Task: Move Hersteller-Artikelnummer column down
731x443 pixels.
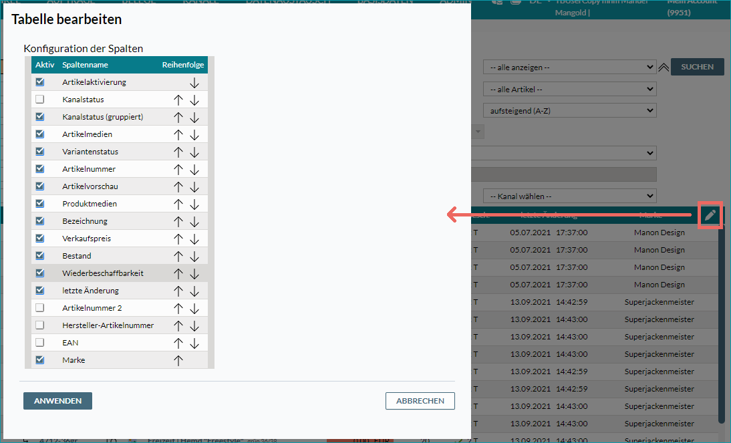Action: click(194, 326)
